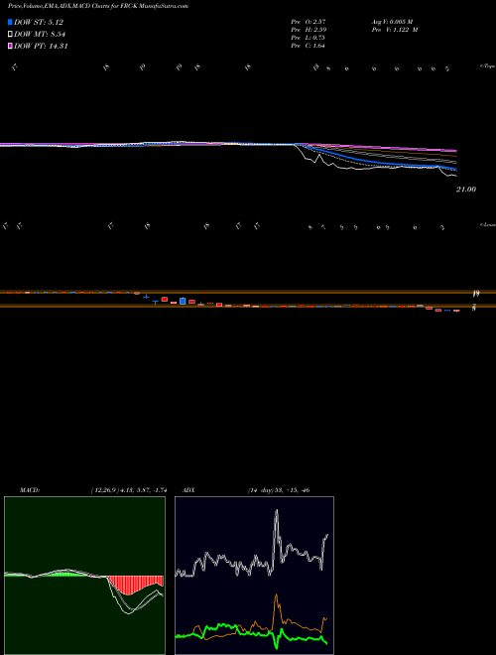This screenshot has height=655, width=496.
Task: Click the 'Pre L: 0.75' low value
Action: 309,38
